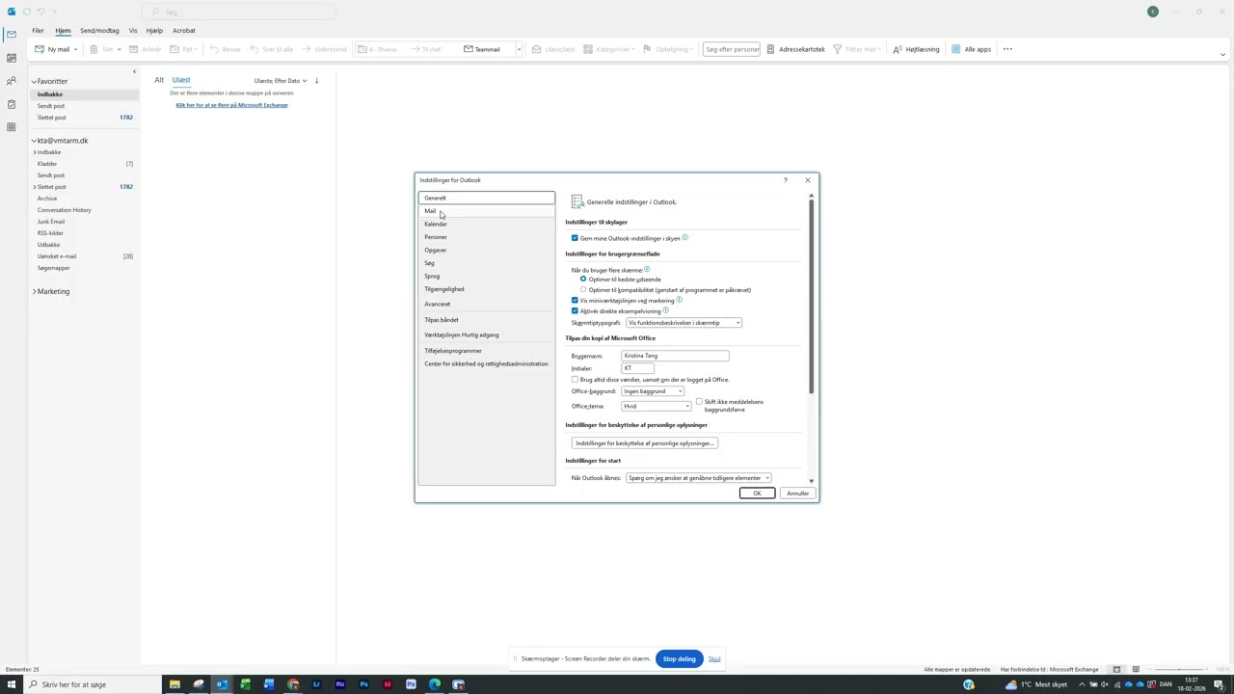Viewport: 1234px width, 694px height.
Task: Open the Office-baggrund dropdown
Action: 653,391
